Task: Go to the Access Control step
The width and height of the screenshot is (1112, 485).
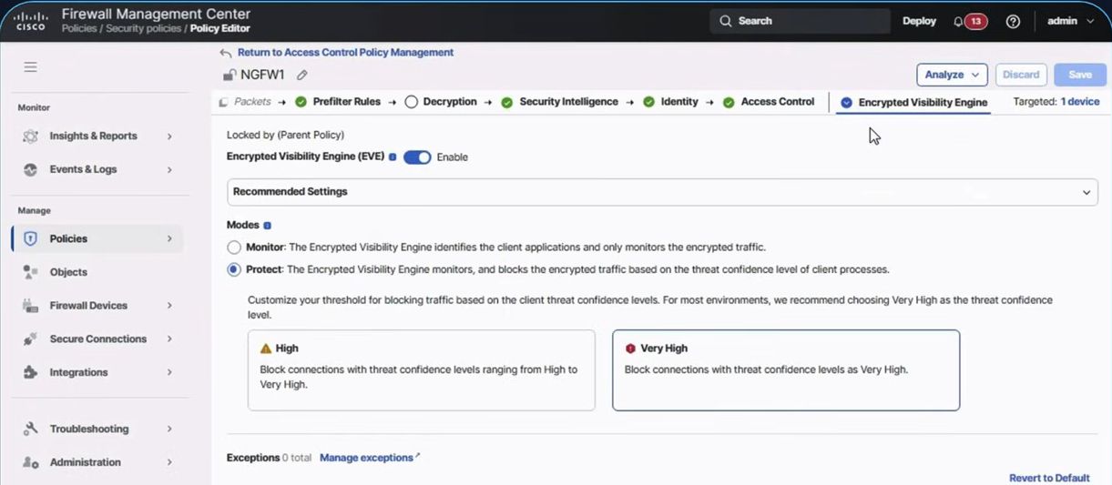Action: pos(777,102)
